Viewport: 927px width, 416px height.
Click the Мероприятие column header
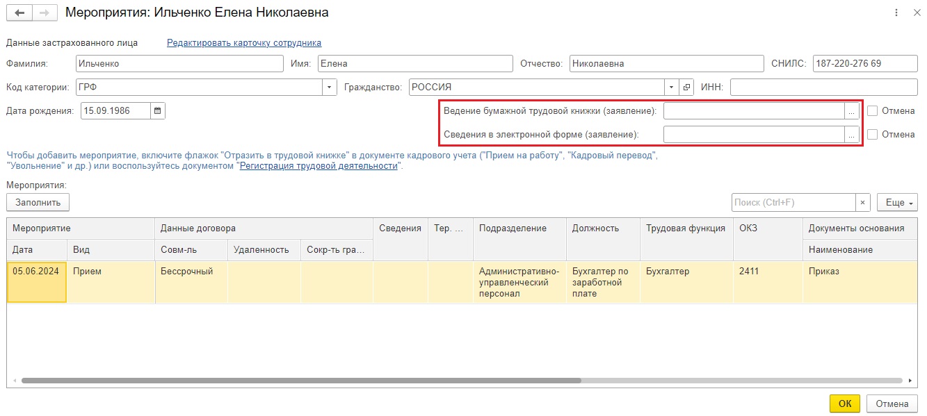[x=81, y=228]
